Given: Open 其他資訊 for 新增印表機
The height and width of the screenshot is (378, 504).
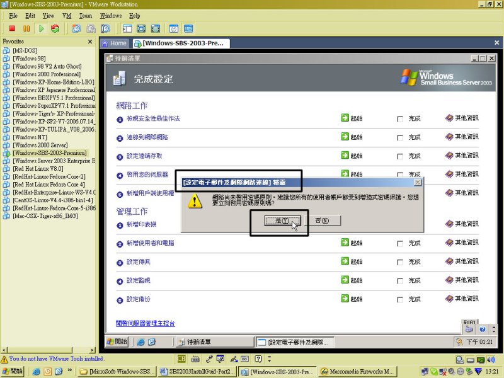Looking at the screenshot, I should 462,224.
